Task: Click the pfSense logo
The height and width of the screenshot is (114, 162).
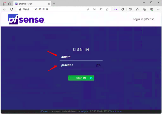Action: point(26,19)
